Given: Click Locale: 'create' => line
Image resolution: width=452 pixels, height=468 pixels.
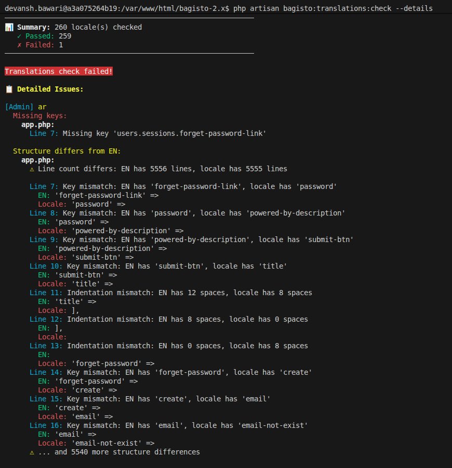Looking at the screenshot, I should click(77, 390).
